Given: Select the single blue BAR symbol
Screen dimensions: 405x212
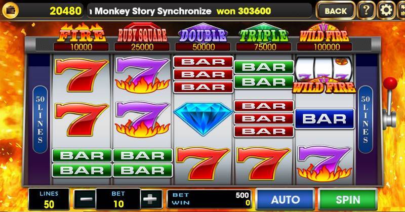Looking at the screenshot, I should [325, 119].
